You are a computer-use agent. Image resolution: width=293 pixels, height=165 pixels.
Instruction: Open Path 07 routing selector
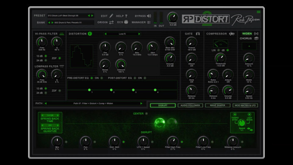[x=93, y=103]
